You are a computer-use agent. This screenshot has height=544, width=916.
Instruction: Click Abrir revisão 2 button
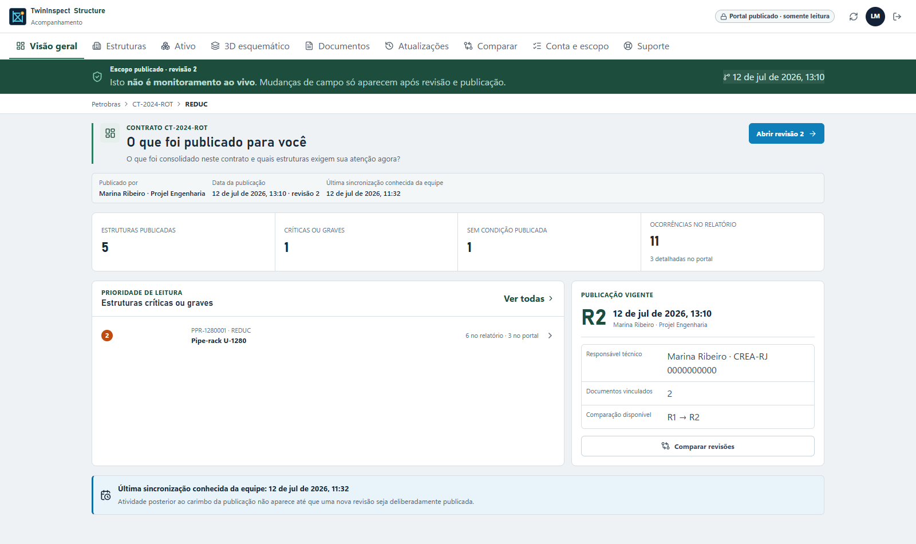(x=787, y=133)
